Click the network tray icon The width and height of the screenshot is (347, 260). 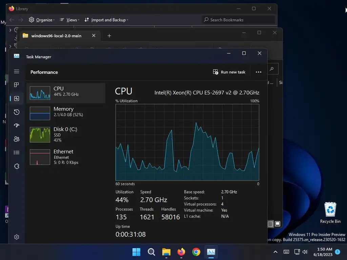click(x=297, y=252)
